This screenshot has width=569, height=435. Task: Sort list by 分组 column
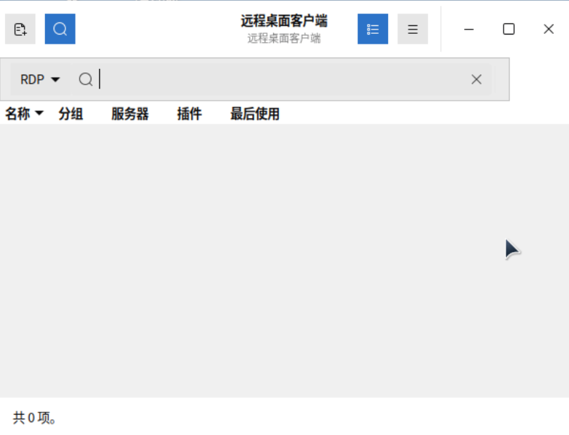[70, 114]
